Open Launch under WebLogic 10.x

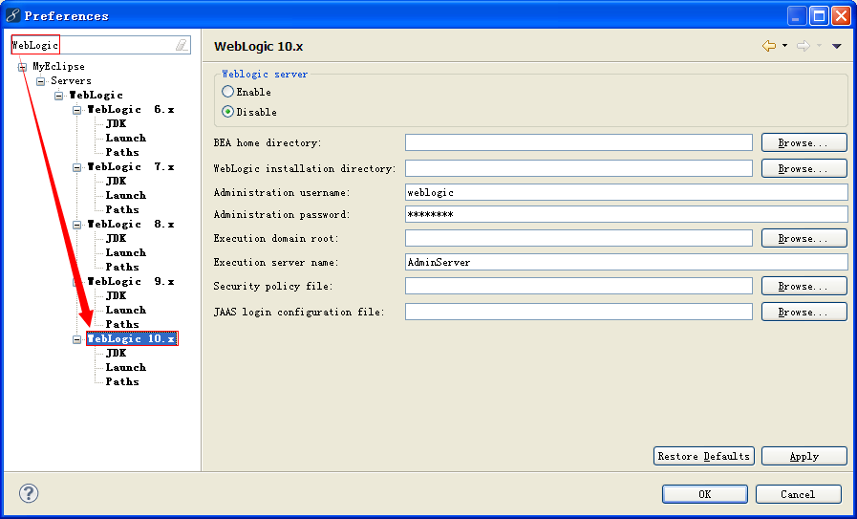pos(126,368)
